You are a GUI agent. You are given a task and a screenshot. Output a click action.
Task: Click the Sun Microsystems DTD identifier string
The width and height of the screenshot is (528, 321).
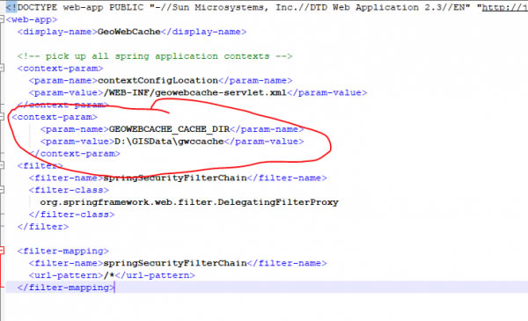[x=310, y=7]
